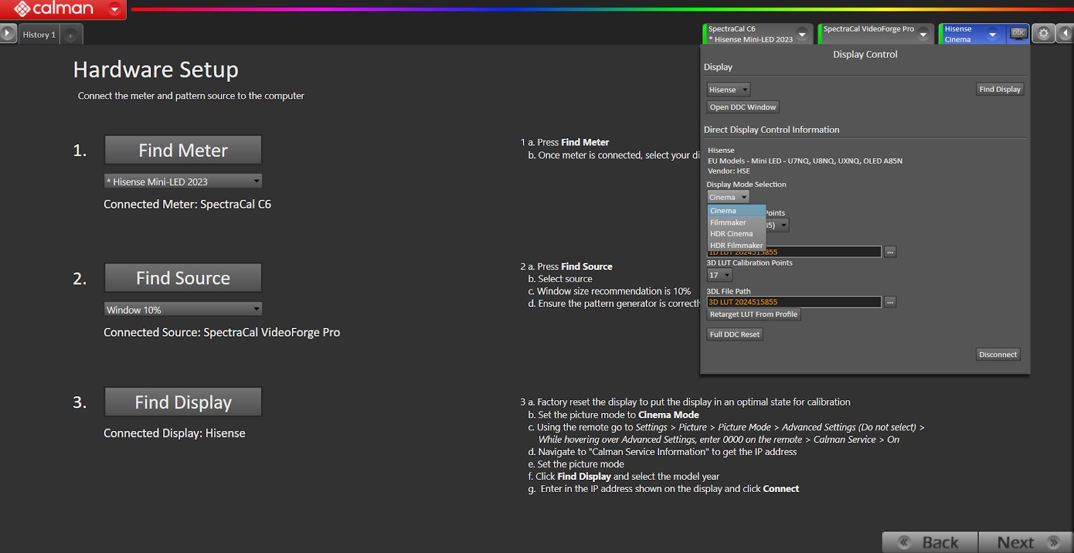
Task: Click the Calman logo menu arrow
Action: (114, 9)
